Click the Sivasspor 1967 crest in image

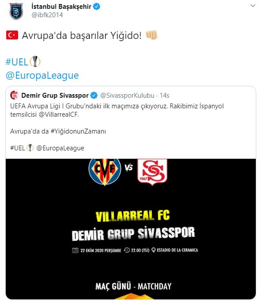point(152,172)
